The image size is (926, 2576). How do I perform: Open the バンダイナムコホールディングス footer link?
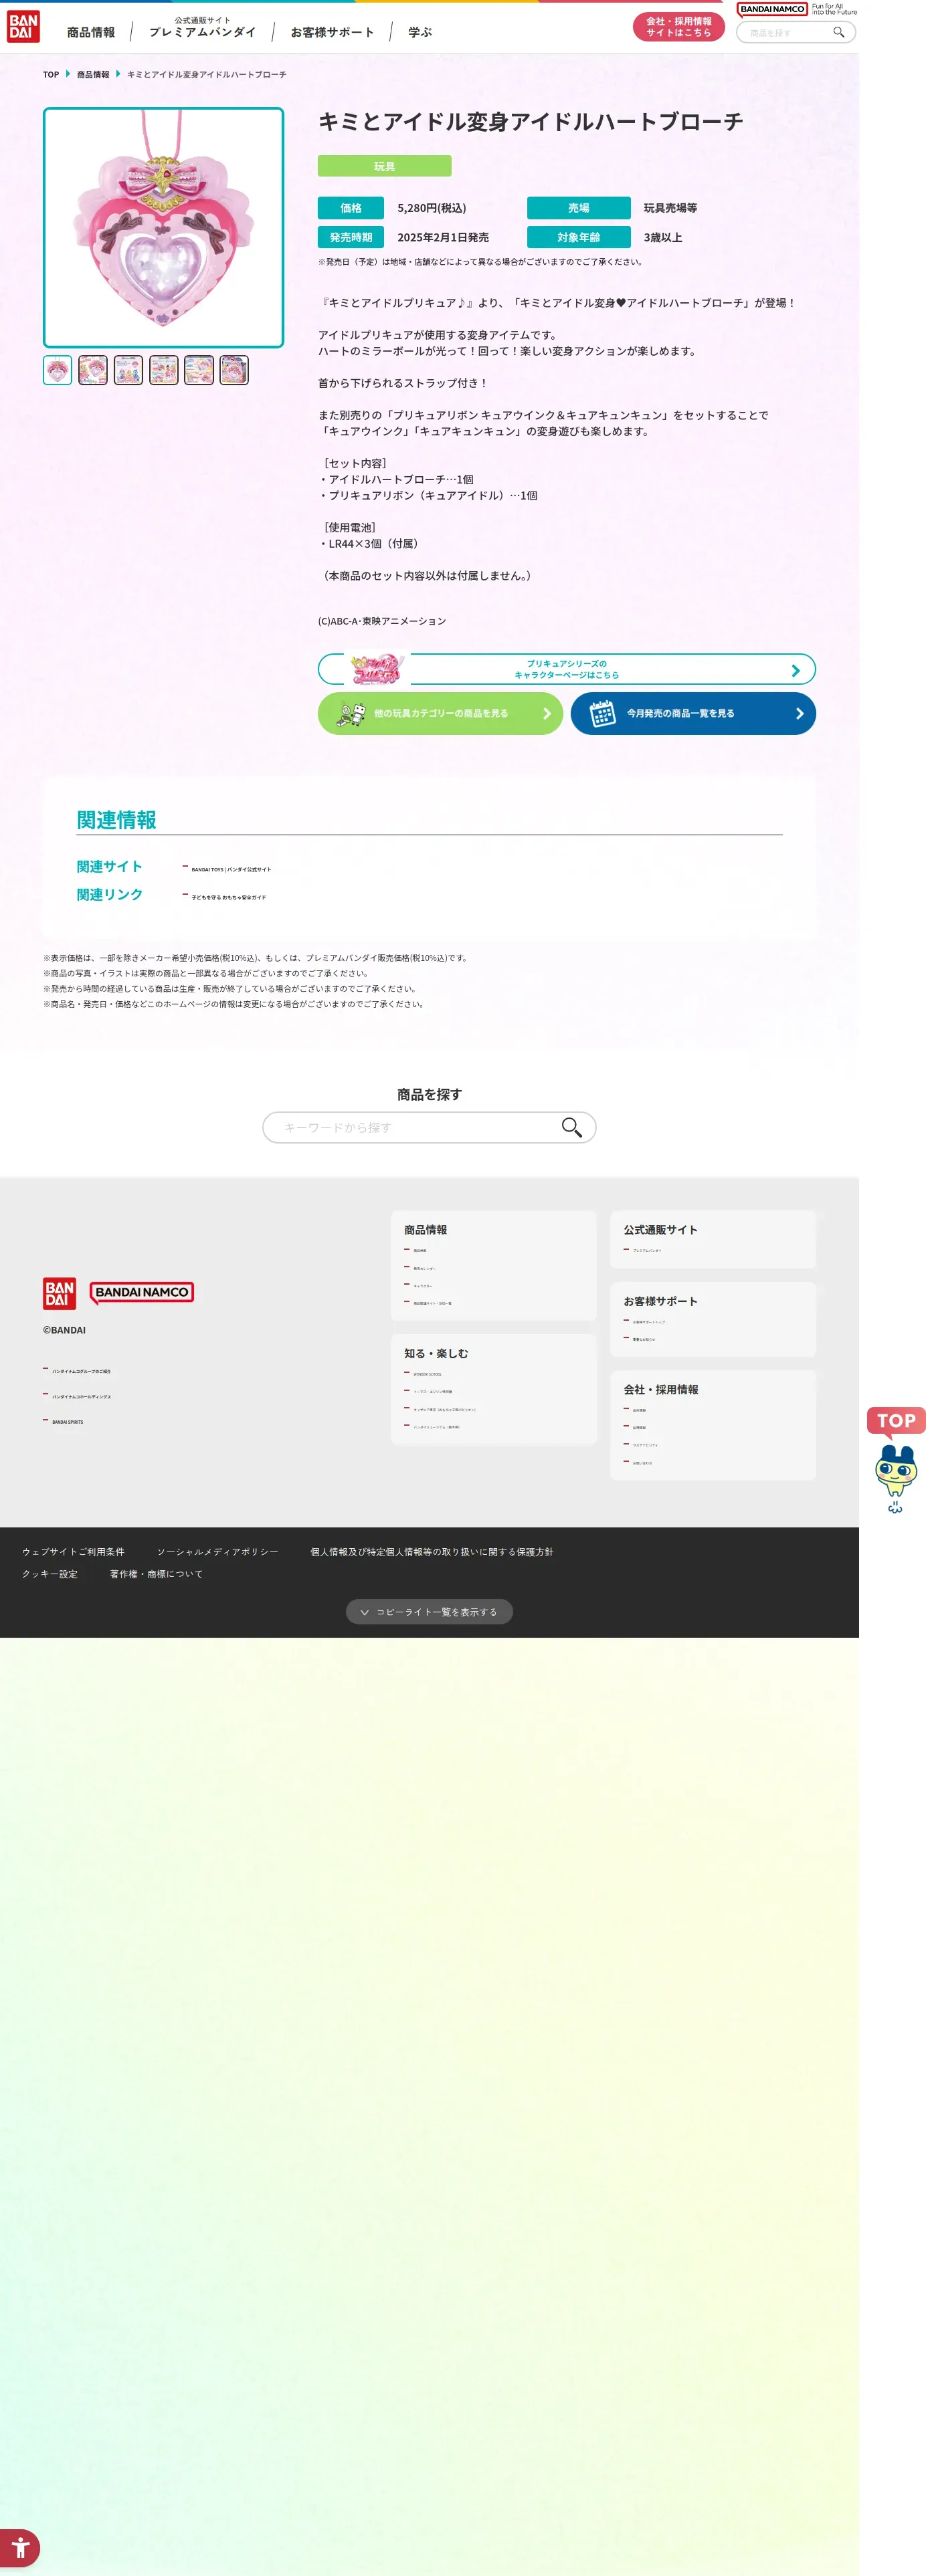[x=81, y=1396]
